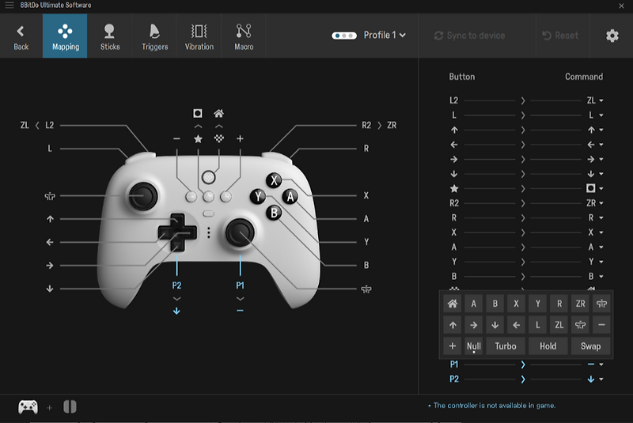
Task: Toggle the profile slot indicator switch
Action: (x=344, y=36)
